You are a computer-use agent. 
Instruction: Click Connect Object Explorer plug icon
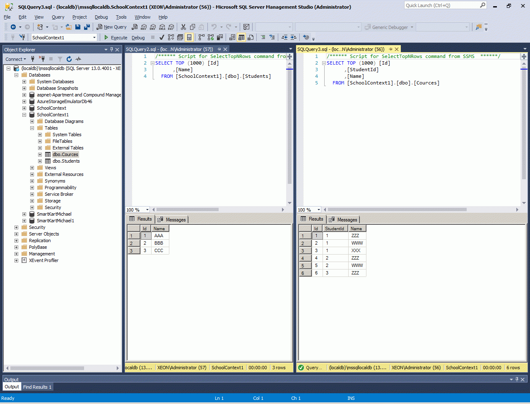(x=33, y=59)
